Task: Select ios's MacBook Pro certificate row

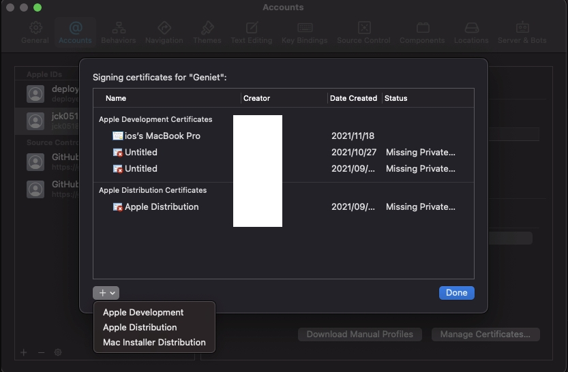Action: coord(162,136)
